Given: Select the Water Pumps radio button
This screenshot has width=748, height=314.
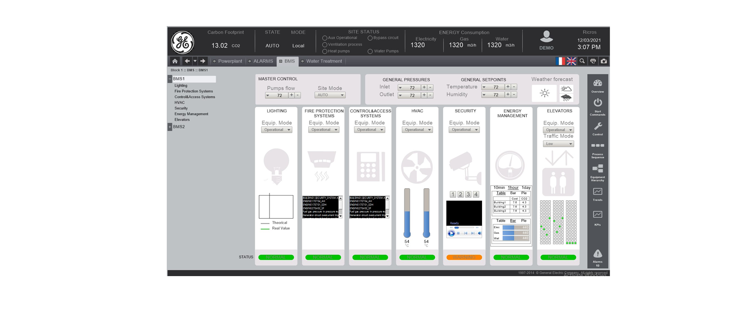Looking at the screenshot, I should (370, 51).
